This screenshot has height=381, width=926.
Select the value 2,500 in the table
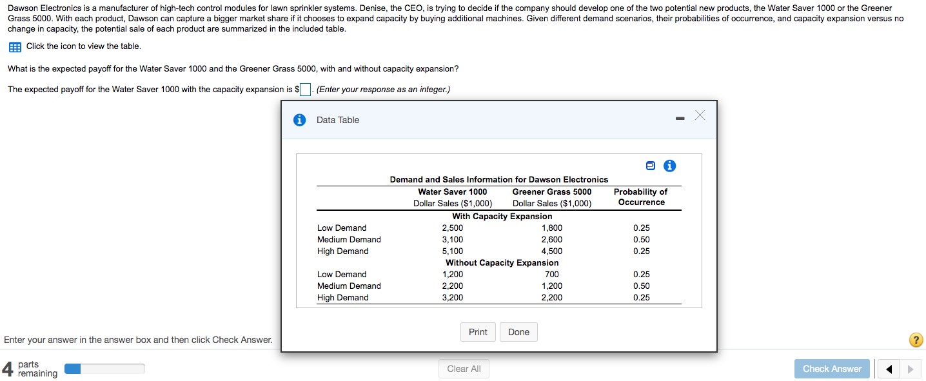452,228
